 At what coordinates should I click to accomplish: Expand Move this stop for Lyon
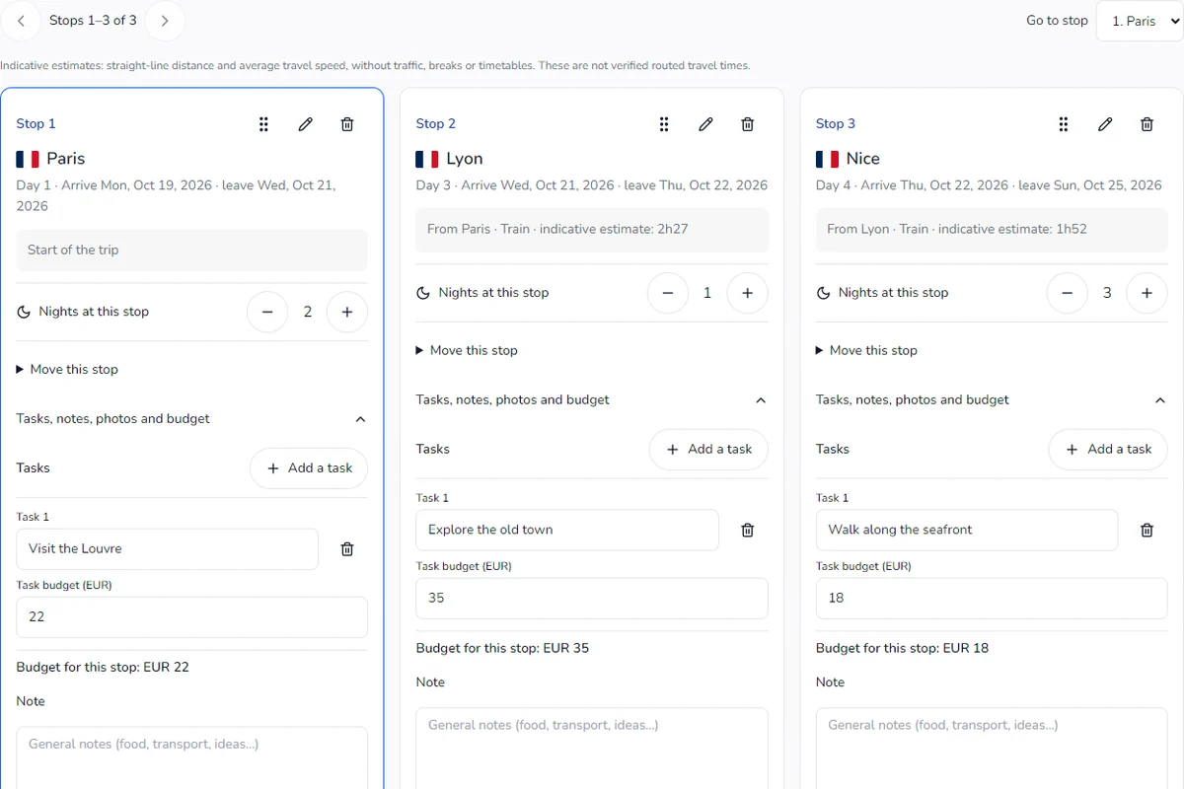(x=467, y=350)
